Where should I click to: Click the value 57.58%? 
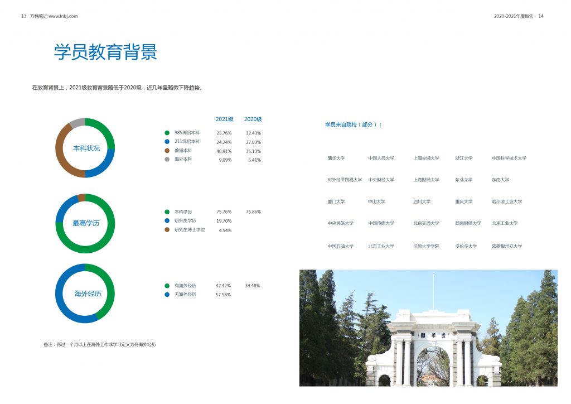[x=223, y=295]
